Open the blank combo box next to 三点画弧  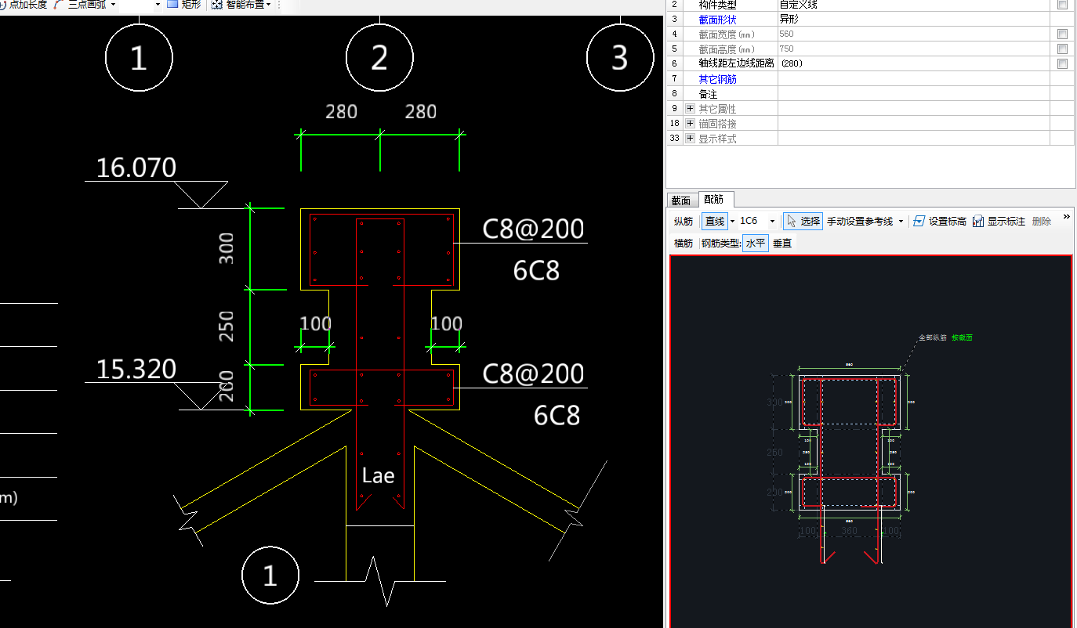(x=140, y=4)
